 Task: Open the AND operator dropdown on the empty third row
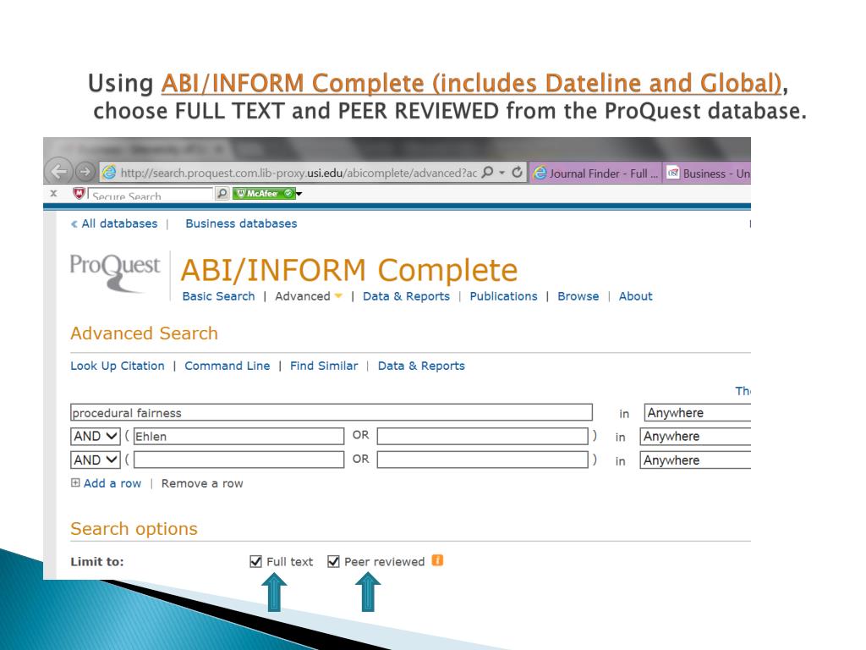tap(95, 460)
